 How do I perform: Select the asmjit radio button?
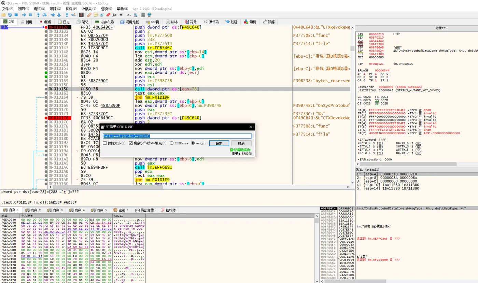[193, 143]
